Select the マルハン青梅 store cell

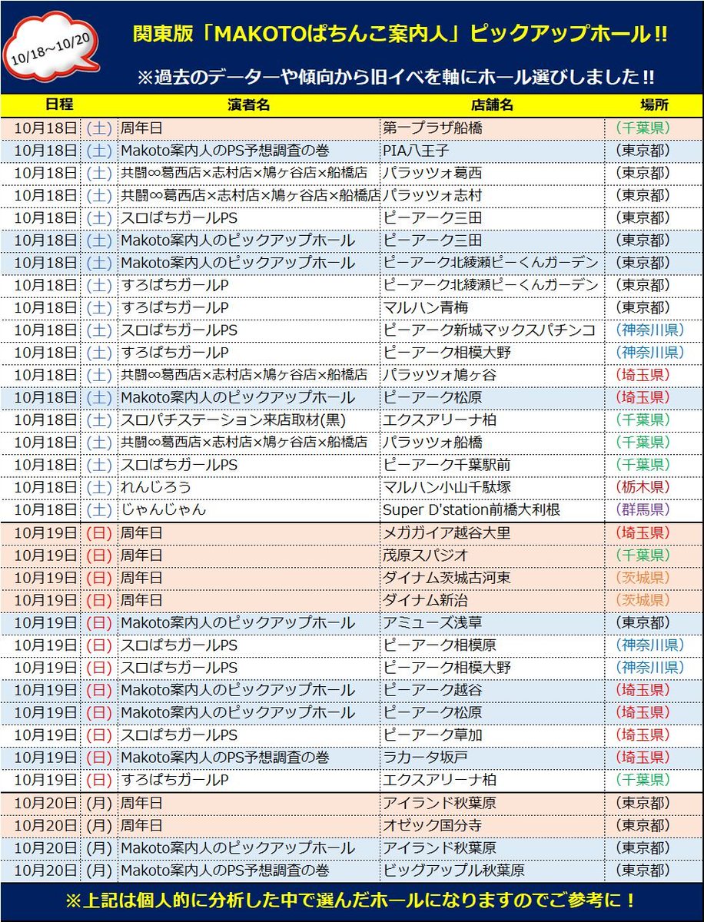492,307
